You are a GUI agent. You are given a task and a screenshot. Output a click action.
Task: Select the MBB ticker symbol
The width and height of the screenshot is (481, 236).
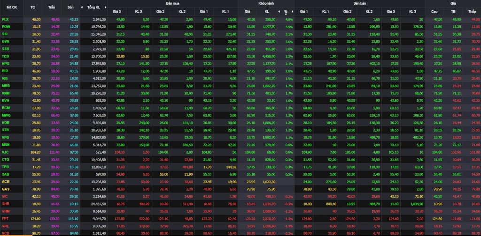click(x=6, y=86)
